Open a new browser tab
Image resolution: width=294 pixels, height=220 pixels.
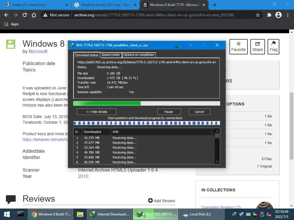(215, 5)
